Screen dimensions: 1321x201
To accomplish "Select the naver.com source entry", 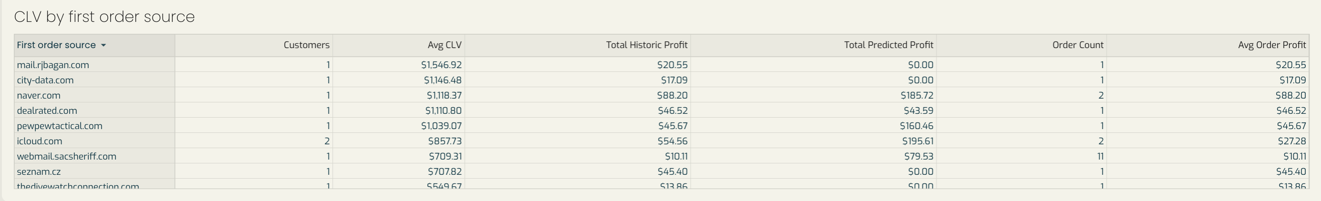I will tap(39, 96).
